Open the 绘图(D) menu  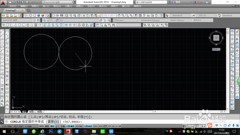tap(80, 6)
